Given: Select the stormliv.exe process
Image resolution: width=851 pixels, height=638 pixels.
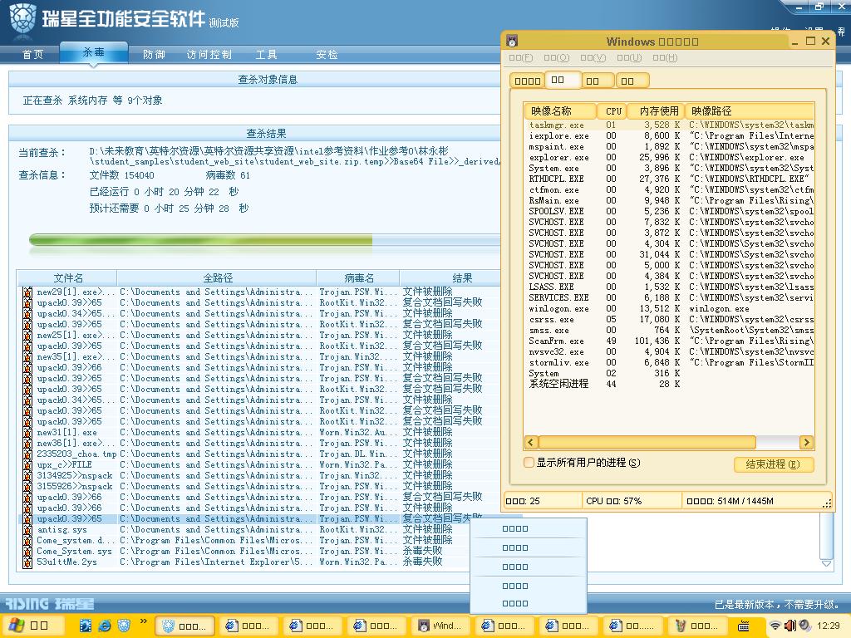Looking at the screenshot, I should [669, 362].
